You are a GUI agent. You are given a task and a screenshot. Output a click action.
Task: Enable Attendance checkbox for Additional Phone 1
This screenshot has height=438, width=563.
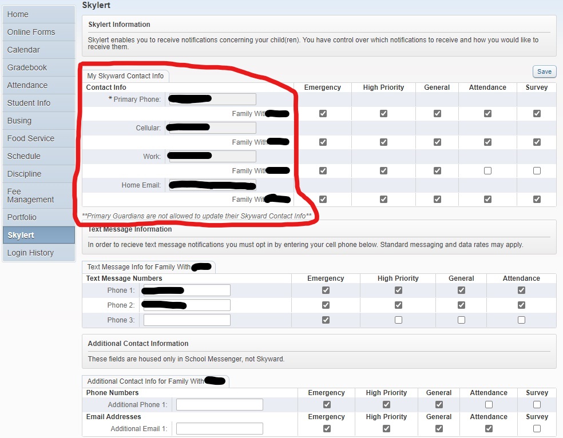[489, 404]
